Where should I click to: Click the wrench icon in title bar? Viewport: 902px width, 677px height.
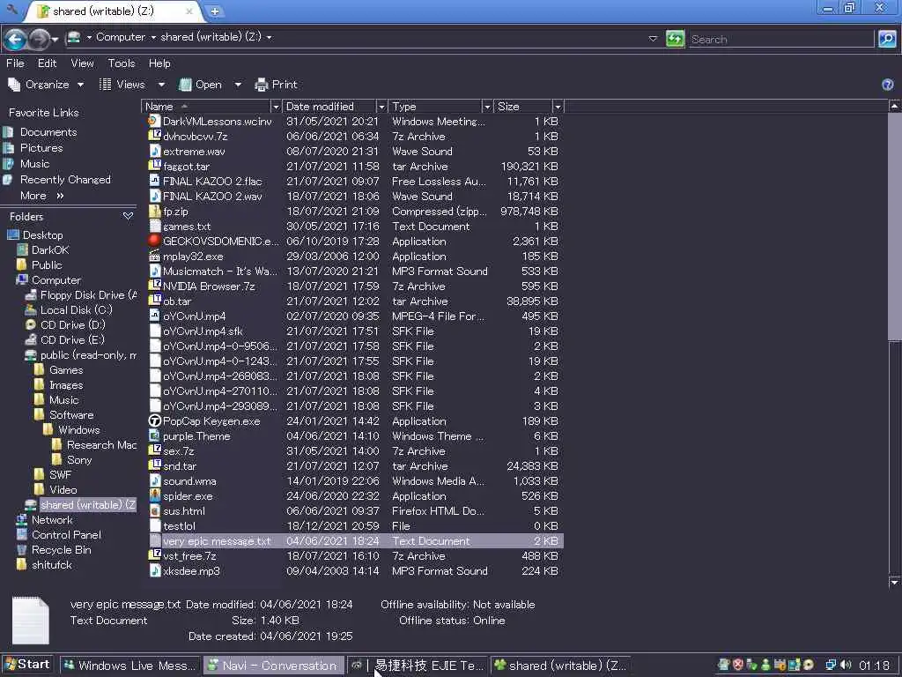click(11, 9)
